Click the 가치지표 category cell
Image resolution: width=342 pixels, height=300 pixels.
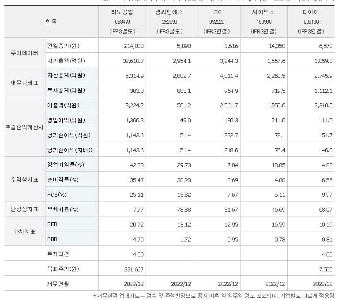point(24,231)
